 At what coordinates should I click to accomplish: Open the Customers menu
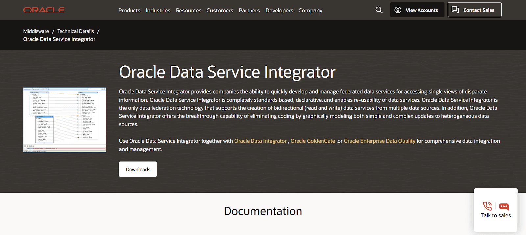click(x=220, y=11)
